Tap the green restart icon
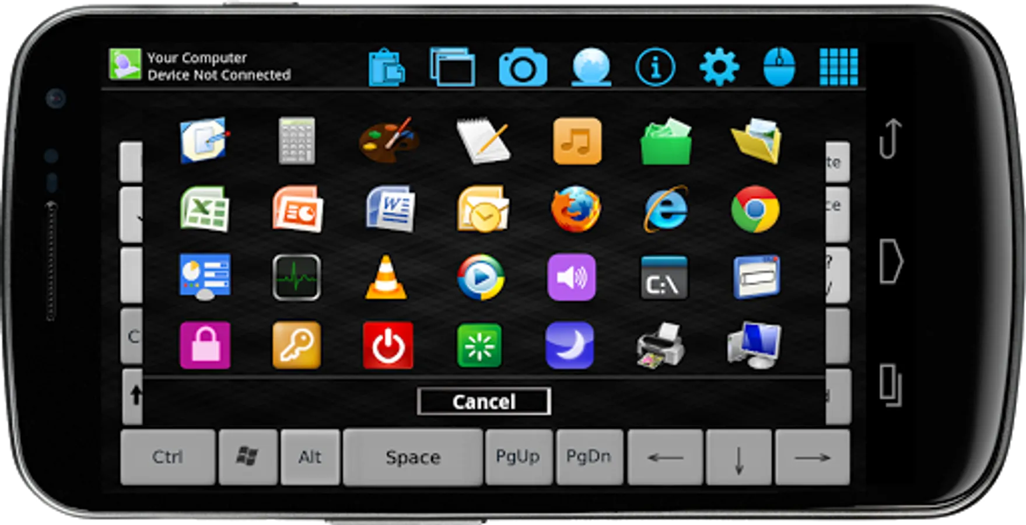 click(479, 346)
